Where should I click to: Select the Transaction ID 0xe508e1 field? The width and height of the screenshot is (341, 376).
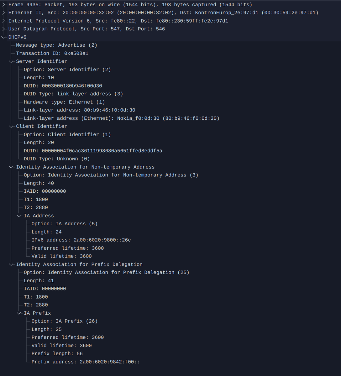point(52,53)
